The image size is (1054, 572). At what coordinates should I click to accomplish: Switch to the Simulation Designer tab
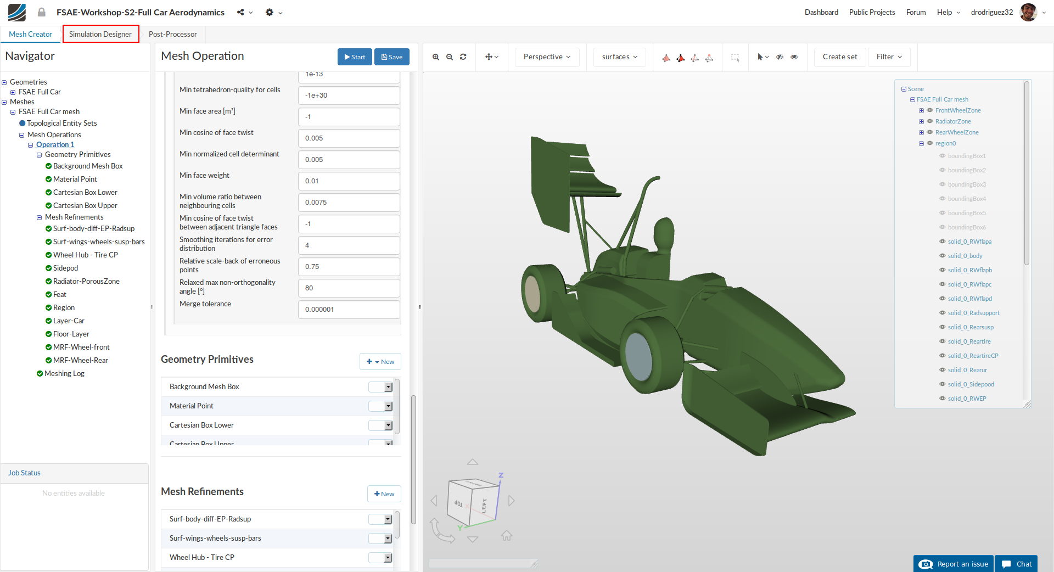click(x=100, y=34)
